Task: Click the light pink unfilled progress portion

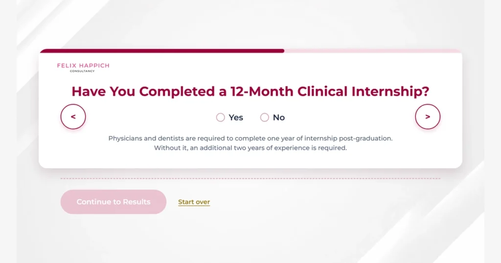Action: pyautogui.click(x=373, y=51)
